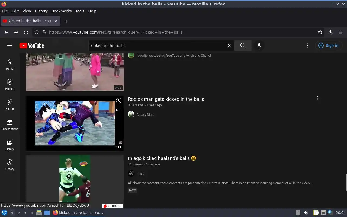Open Home in the YouTube sidebar

click(10, 65)
